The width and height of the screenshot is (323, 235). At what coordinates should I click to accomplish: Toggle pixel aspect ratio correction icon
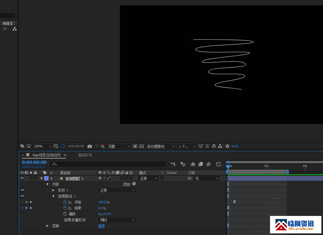click(201, 146)
